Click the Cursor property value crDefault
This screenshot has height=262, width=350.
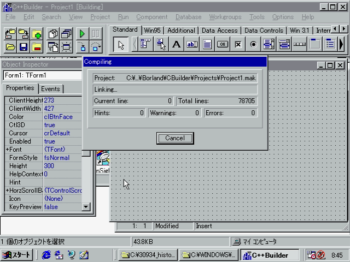click(x=62, y=133)
